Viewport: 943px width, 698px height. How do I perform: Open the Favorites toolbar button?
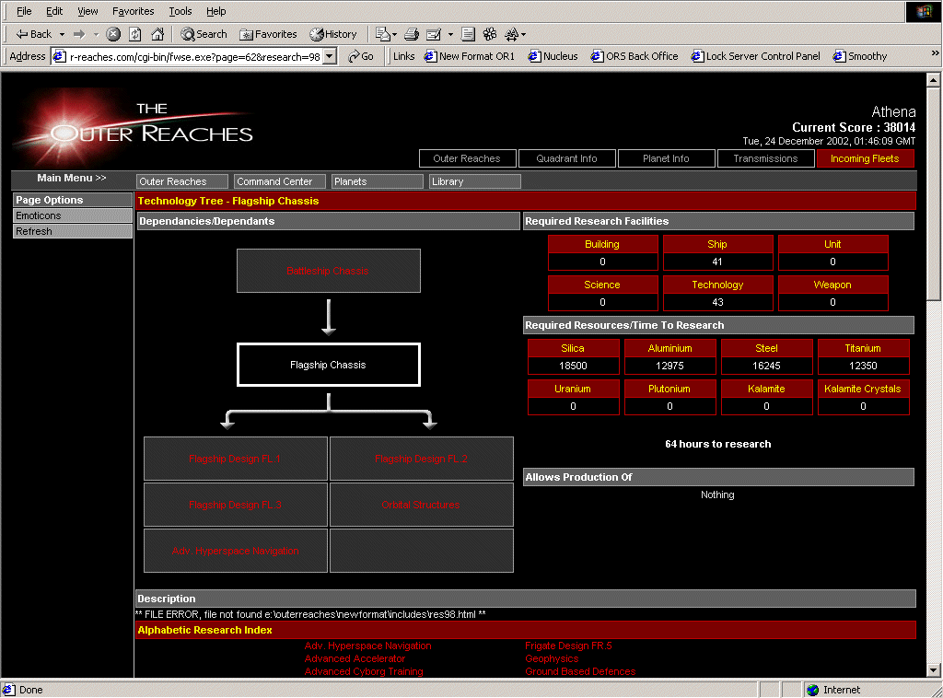(268, 34)
